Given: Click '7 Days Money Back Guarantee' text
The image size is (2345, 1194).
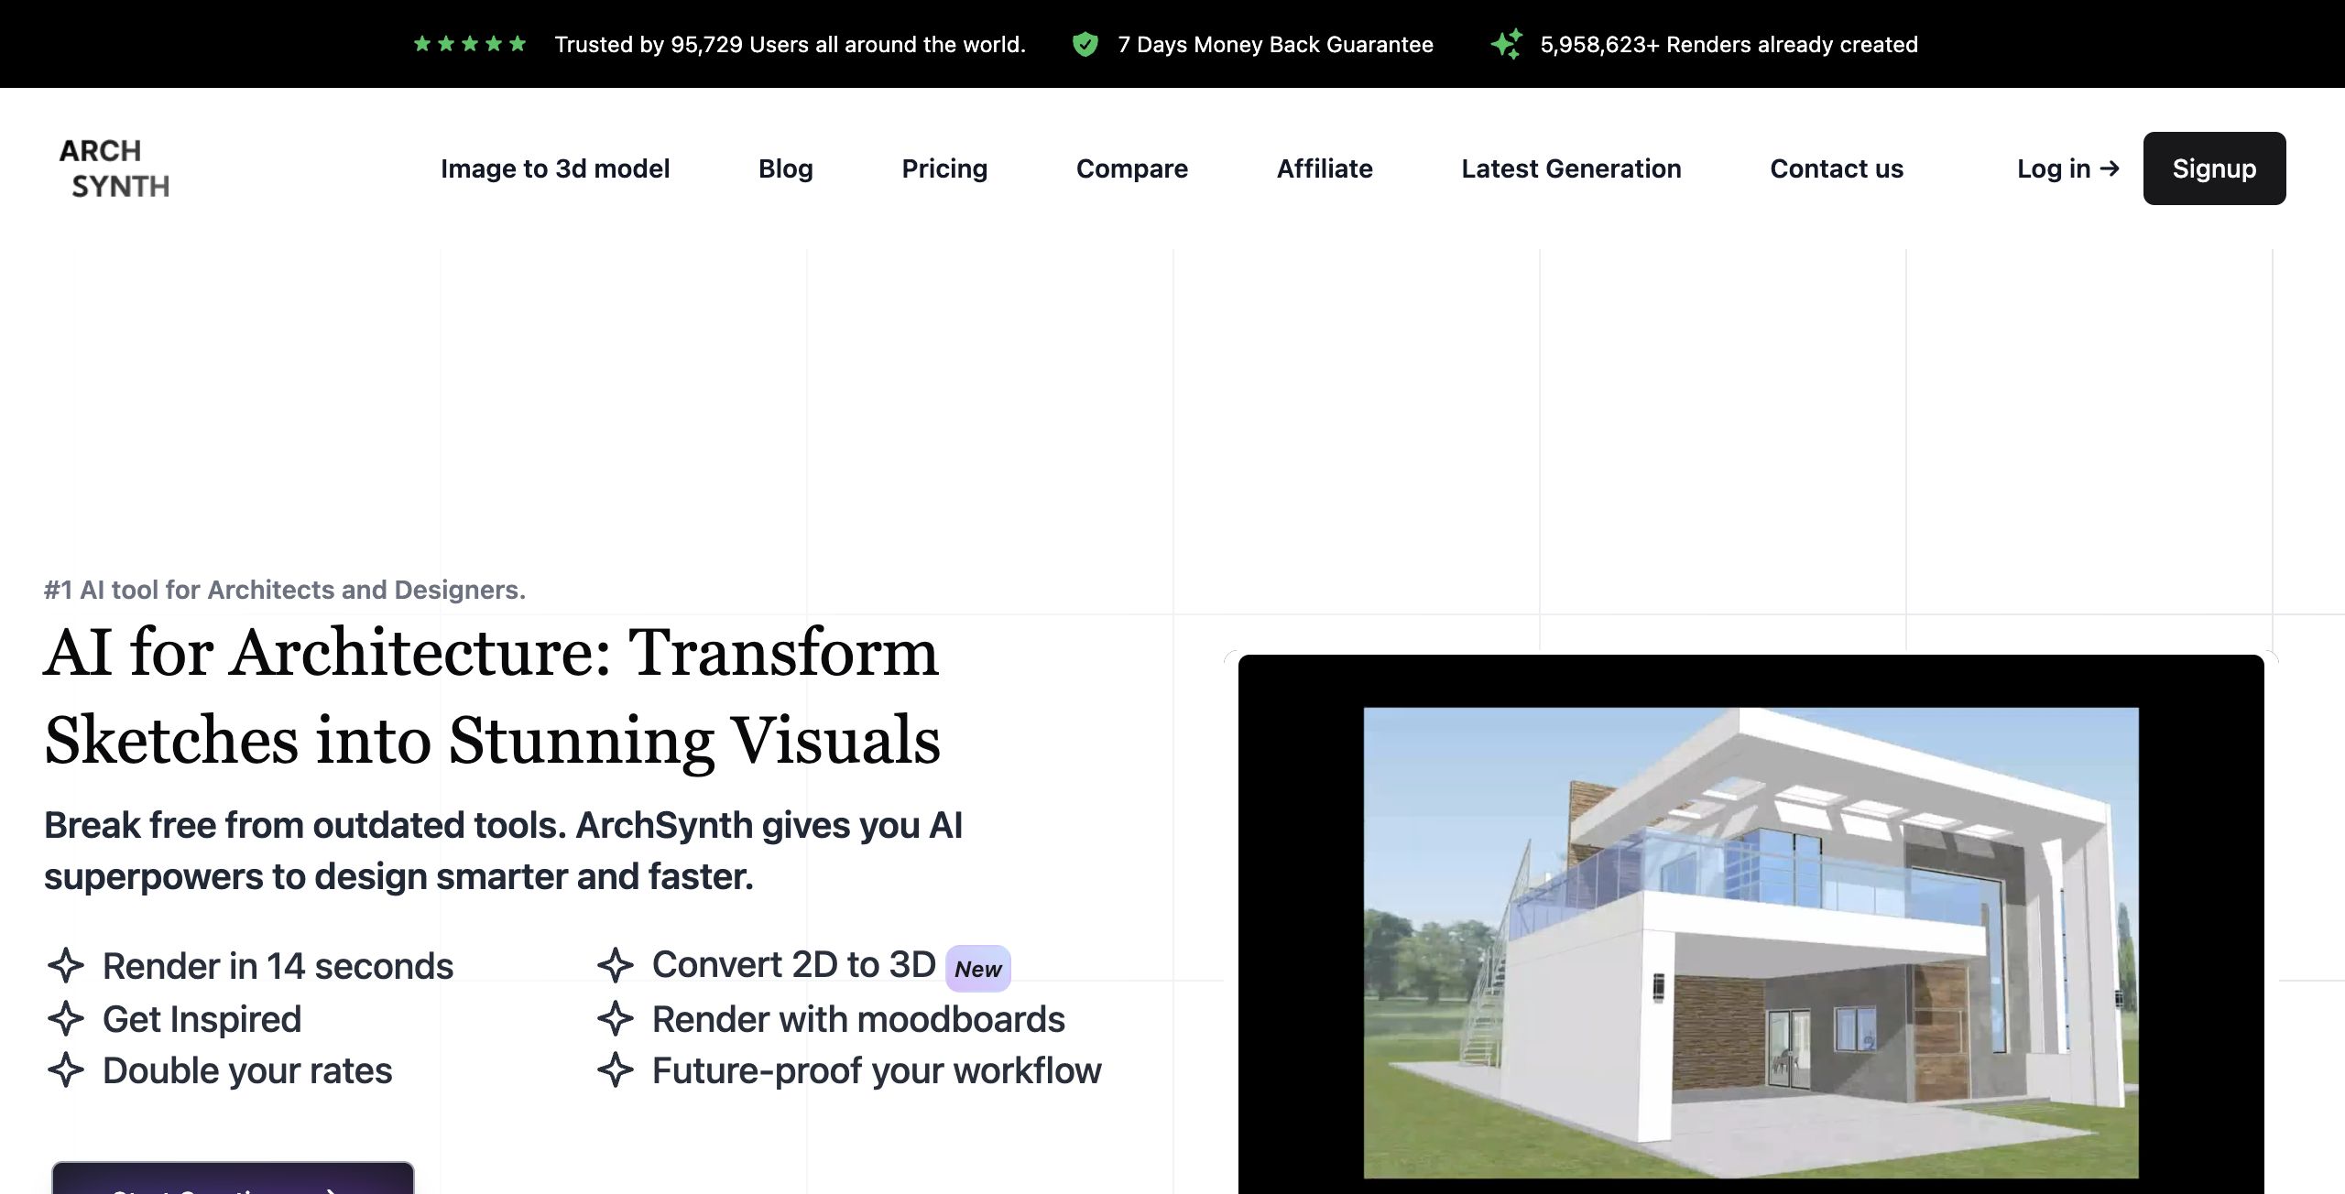Looking at the screenshot, I should pos(1275,44).
